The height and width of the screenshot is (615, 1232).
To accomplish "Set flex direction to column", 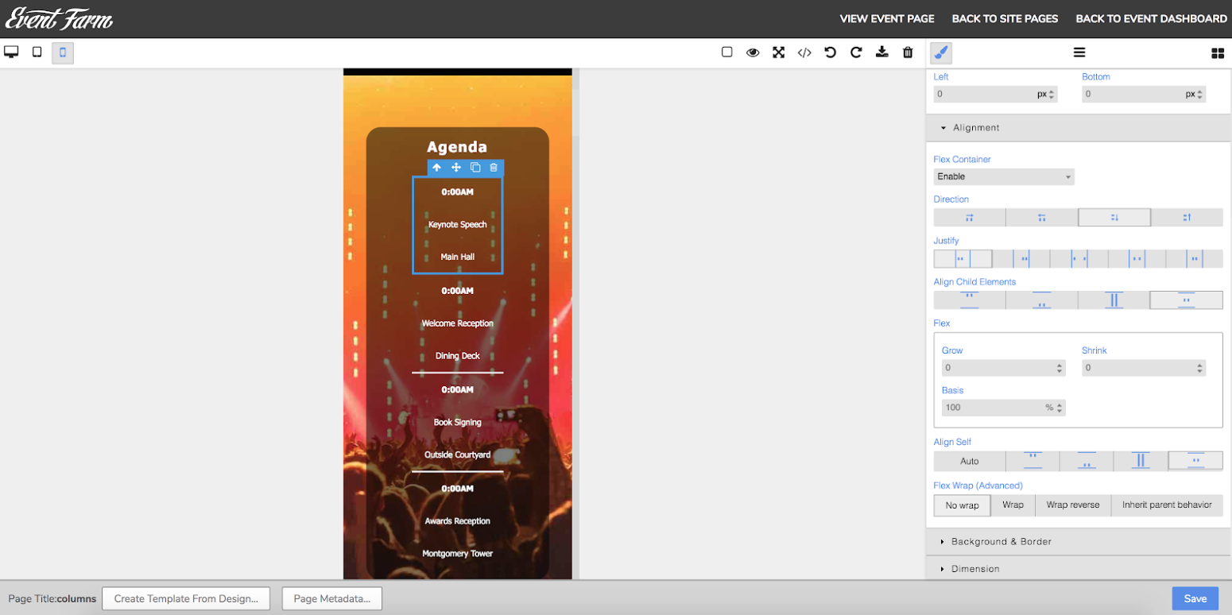I will [x=1114, y=218].
